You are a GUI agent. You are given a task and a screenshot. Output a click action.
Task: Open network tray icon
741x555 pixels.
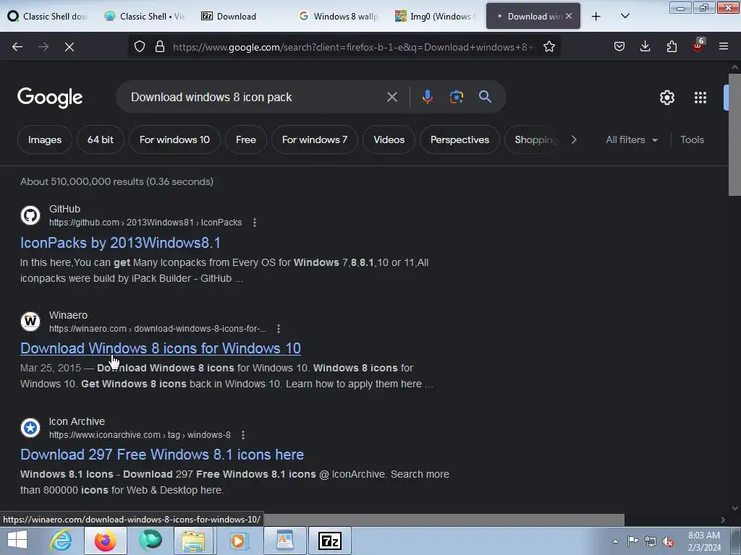[651, 541]
